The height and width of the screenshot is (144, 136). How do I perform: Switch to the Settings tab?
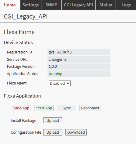31,5
